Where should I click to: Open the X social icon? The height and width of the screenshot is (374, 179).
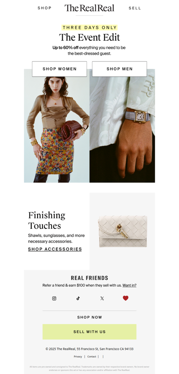[x=102, y=298]
